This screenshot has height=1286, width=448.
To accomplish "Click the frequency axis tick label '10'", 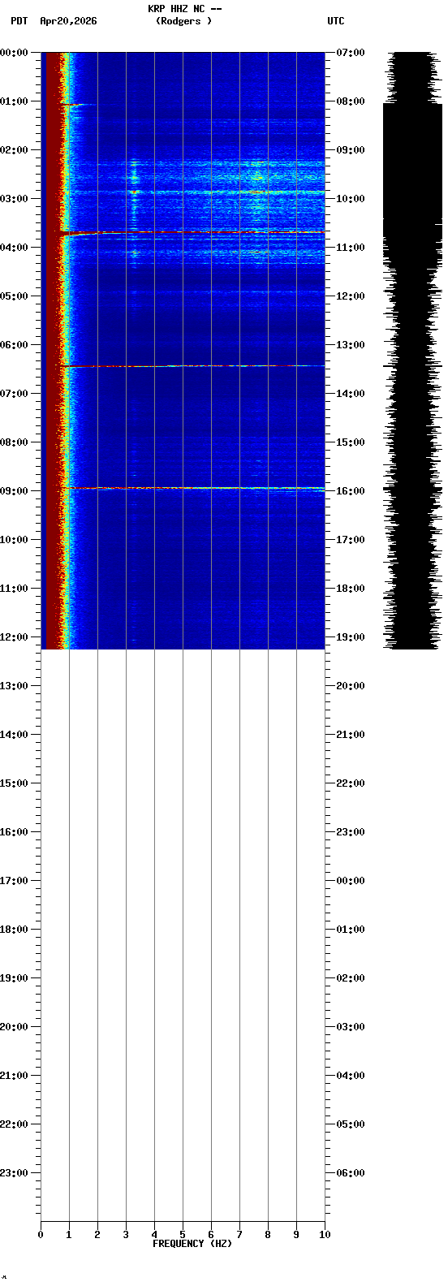I will pos(325,1235).
